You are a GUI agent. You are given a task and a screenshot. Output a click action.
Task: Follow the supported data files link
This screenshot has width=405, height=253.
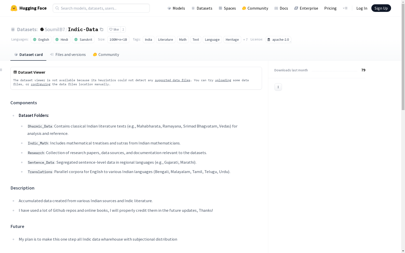173,80
